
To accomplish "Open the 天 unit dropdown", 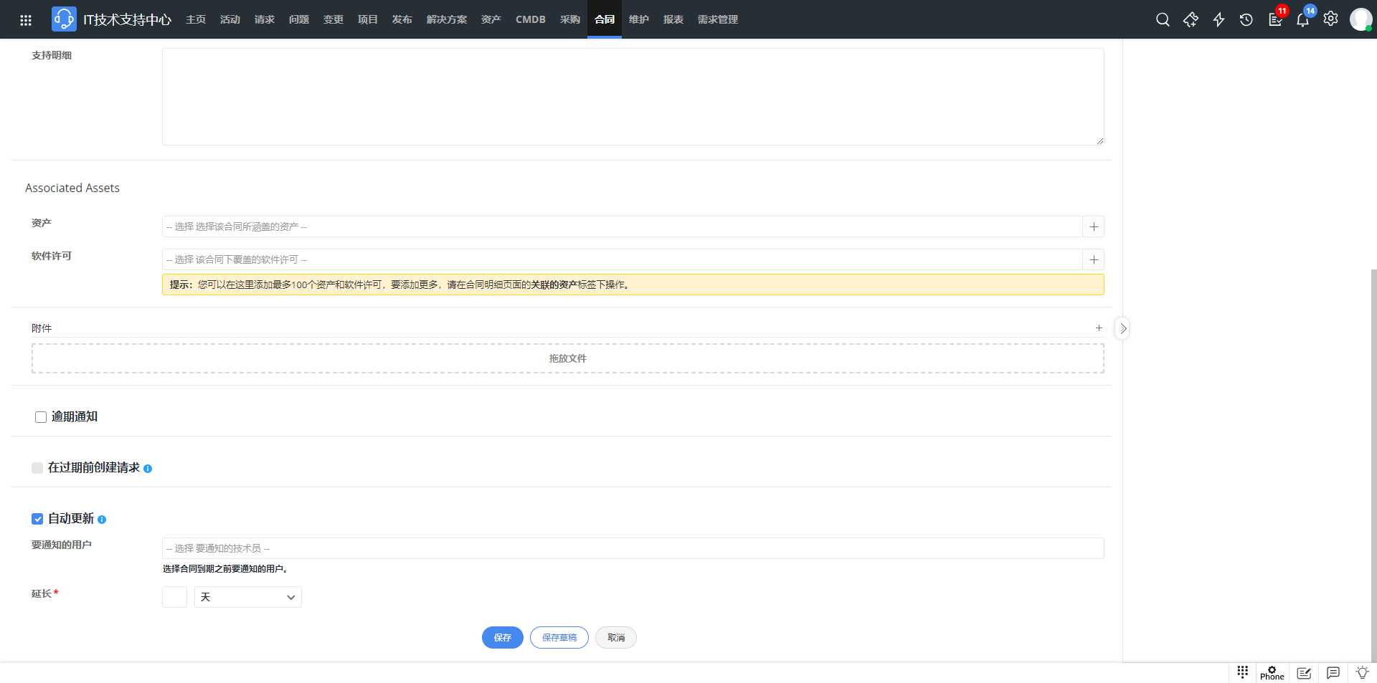I will [x=247, y=597].
